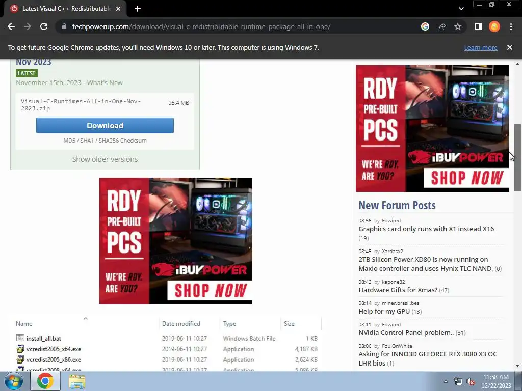The image size is (522, 391).
Task: Open Help for my GPU post
Action: (x=384, y=311)
